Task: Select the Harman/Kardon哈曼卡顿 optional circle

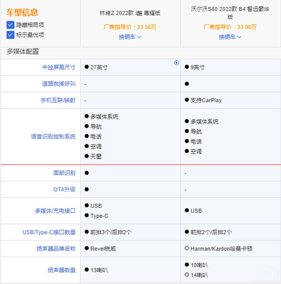Action: pyautogui.click(x=187, y=249)
